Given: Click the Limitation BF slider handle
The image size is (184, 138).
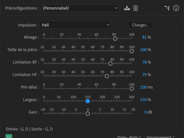Looking at the screenshot, I should [x=110, y=64].
